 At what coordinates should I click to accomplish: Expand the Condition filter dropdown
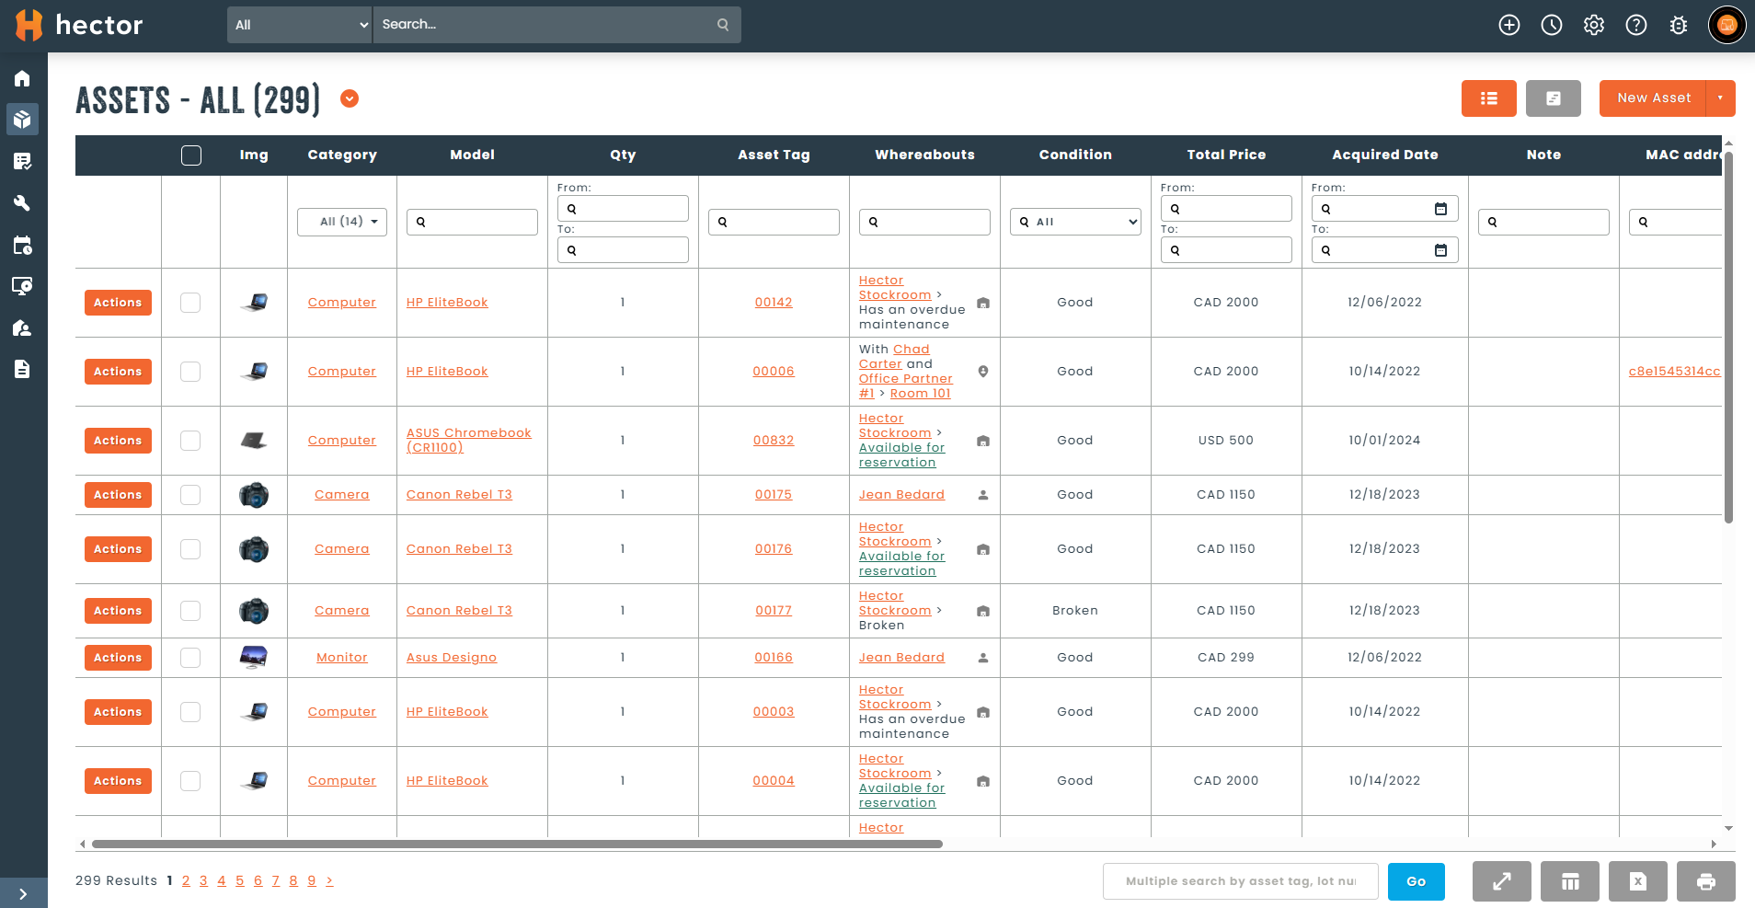pyautogui.click(x=1074, y=222)
